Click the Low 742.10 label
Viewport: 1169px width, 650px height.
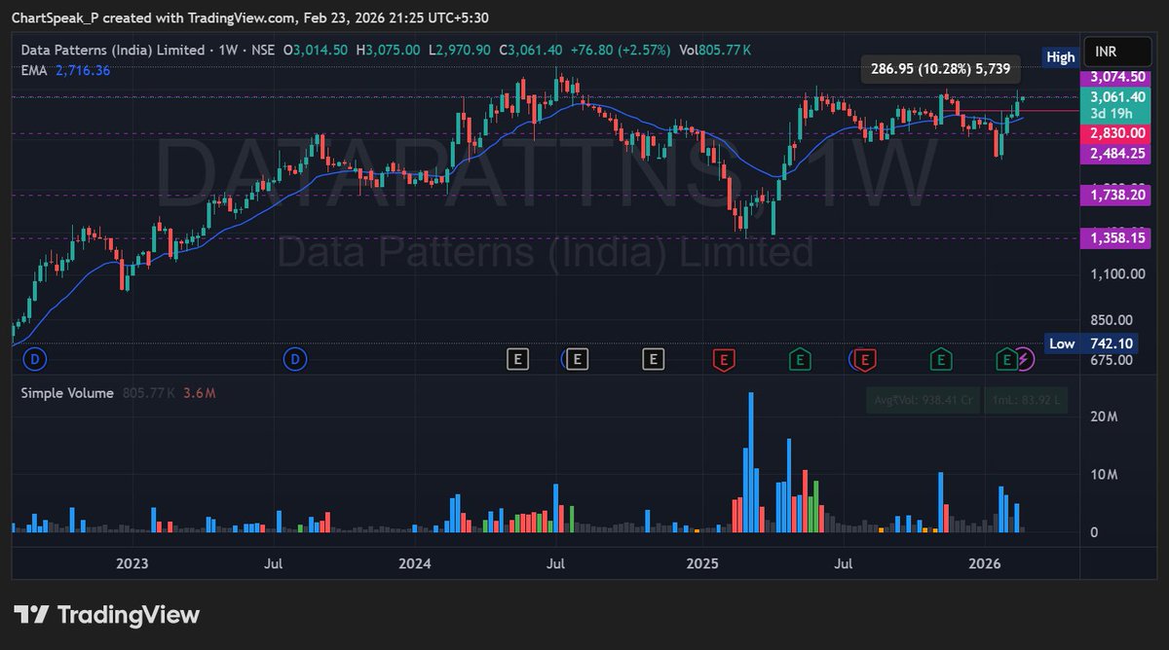click(1090, 343)
